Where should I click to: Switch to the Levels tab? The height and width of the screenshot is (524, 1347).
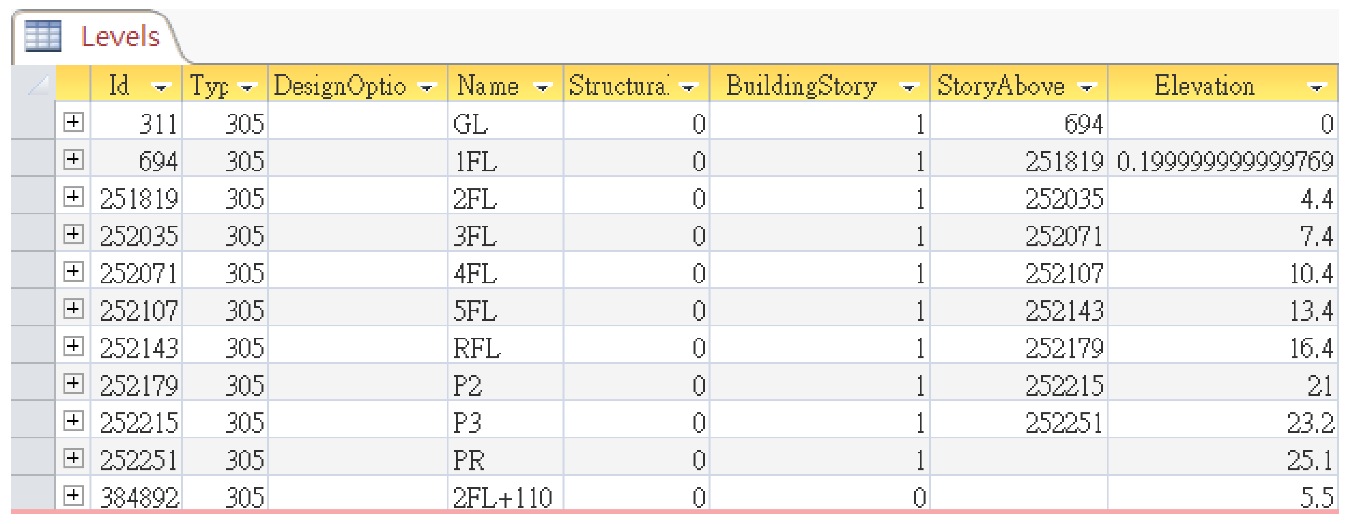click(x=120, y=37)
